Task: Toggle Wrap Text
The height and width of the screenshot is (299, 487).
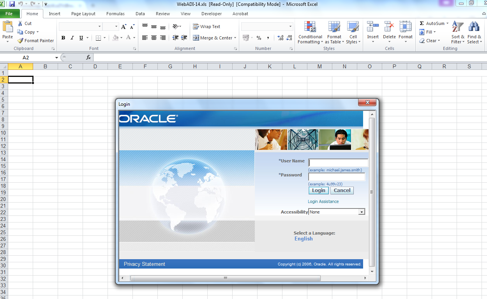Action: [x=206, y=27]
